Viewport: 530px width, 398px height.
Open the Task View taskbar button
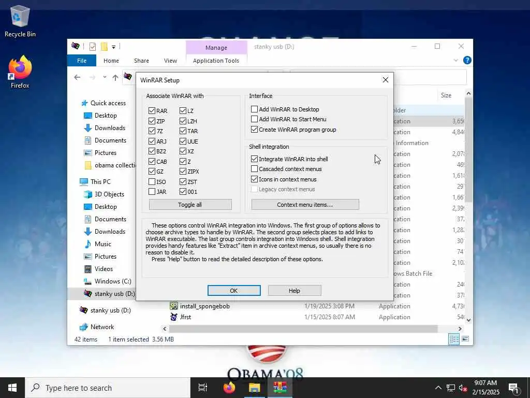tap(203, 388)
